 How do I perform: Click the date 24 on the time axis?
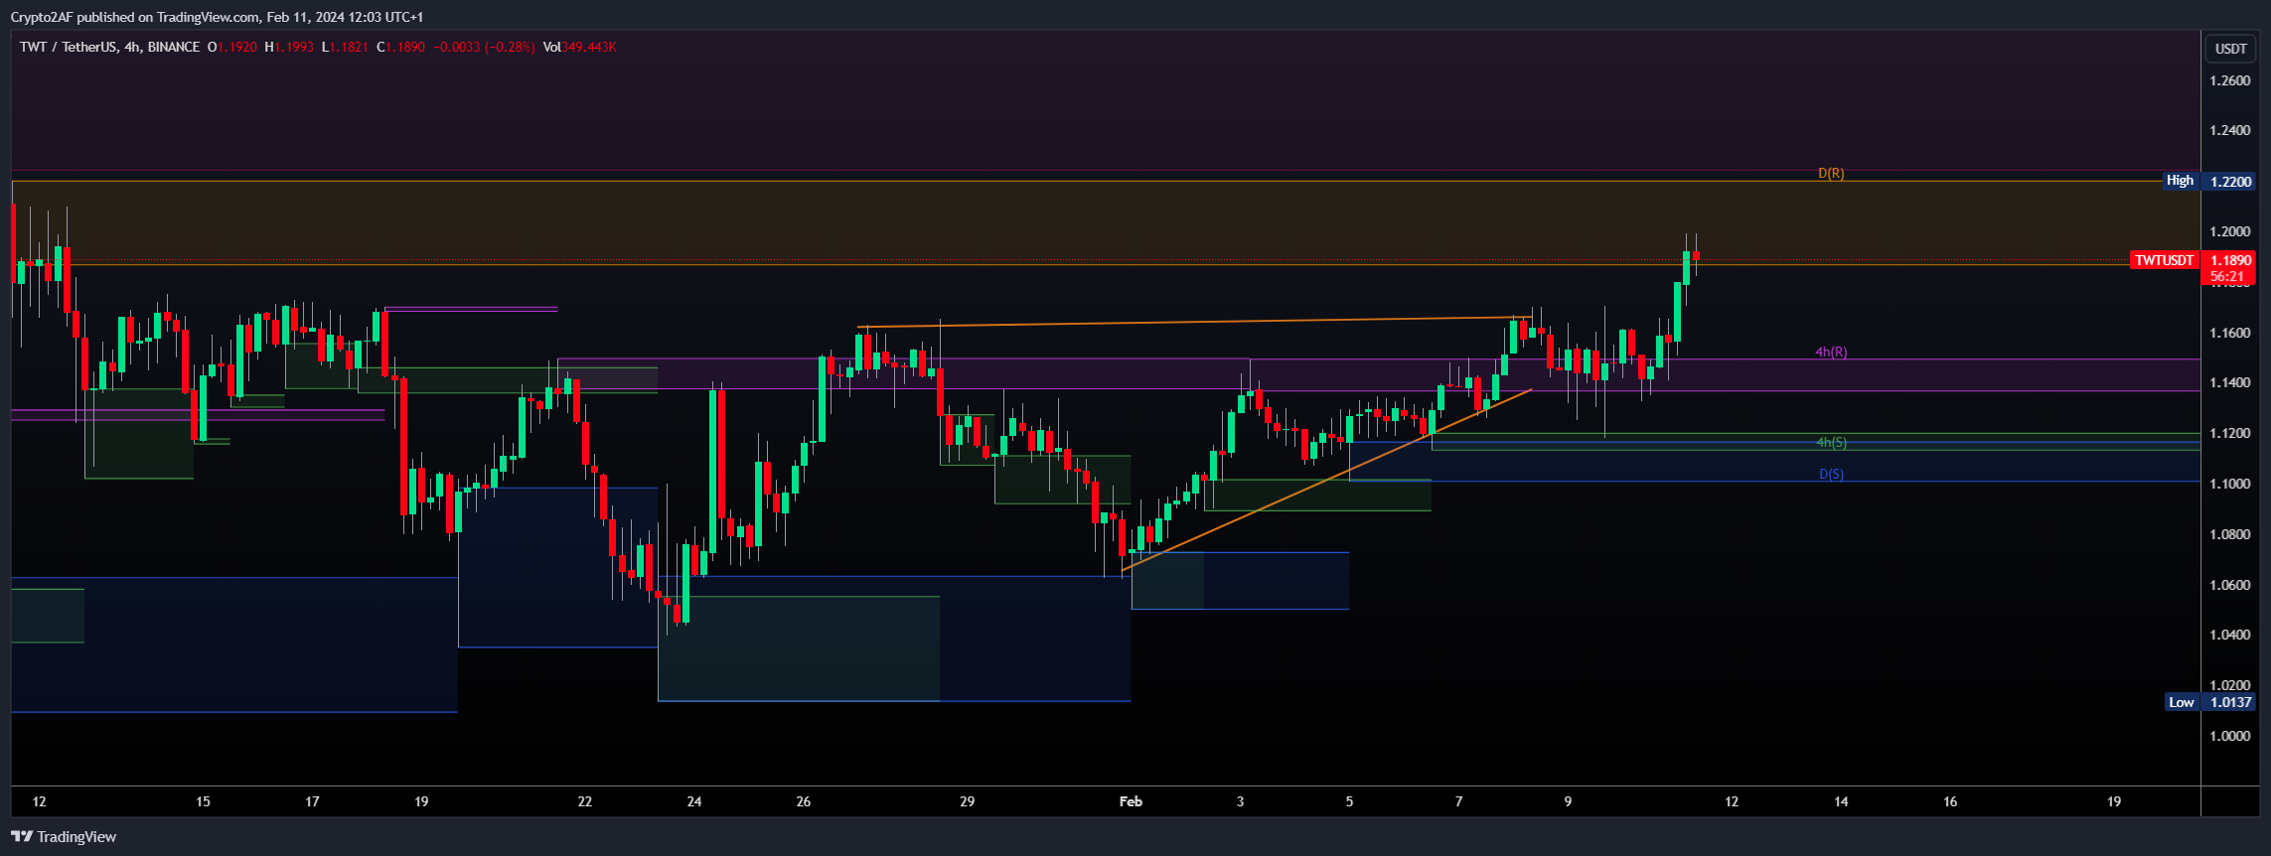[x=694, y=801]
